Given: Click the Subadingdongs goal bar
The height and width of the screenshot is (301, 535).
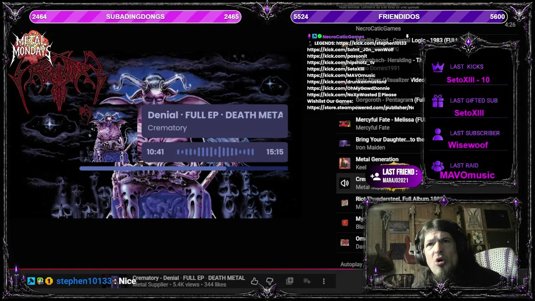Looking at the screenshot, I should (135, 17).
